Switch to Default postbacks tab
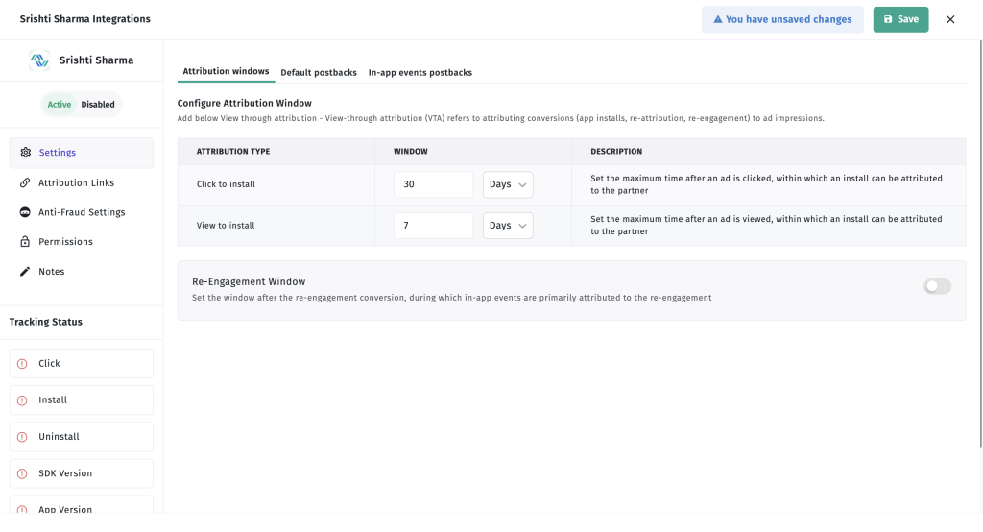The width and height of the screenshot is (983, 532). [319, 73]
